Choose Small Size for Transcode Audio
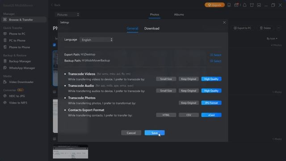286x161 pixels. [x=166, y=91]
